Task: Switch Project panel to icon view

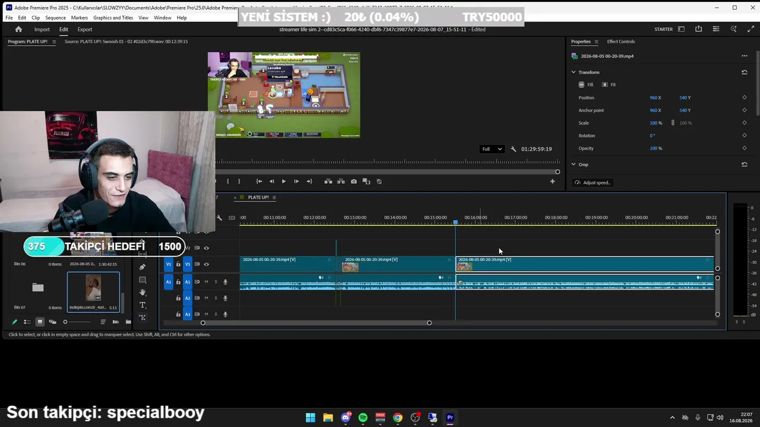Action: click(40, 322)
